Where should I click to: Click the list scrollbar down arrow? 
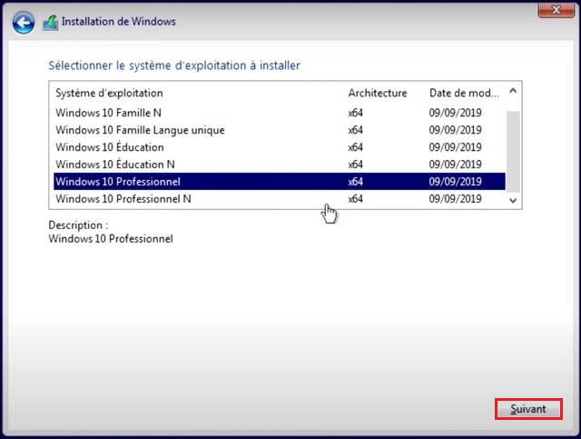[x=513, y=200]
